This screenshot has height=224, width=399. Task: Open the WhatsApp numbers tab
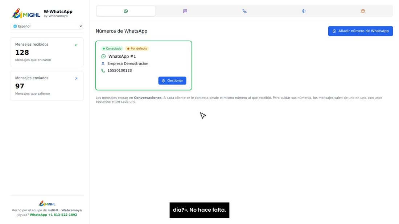coord(126,11)
